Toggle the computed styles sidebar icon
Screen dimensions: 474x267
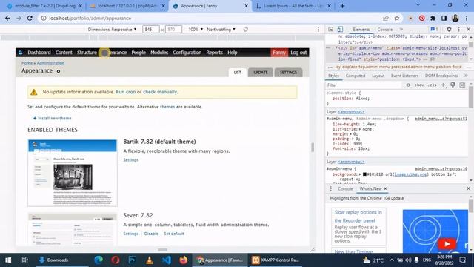(462, 85)
